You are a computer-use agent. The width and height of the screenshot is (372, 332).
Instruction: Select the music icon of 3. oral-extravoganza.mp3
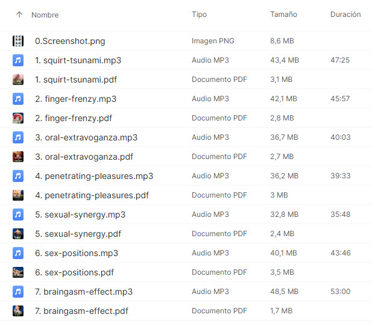[18, 137]
